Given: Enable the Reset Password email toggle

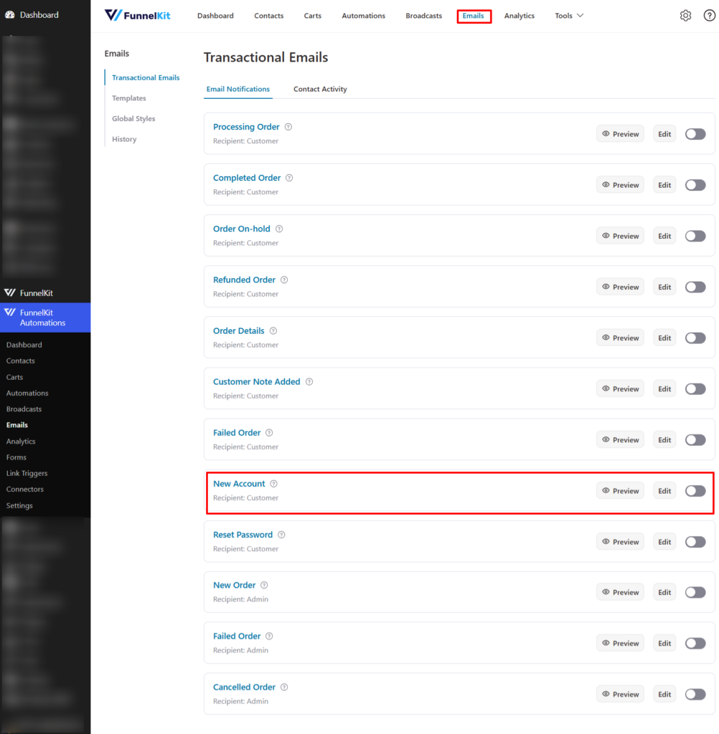Looking at the screenshot, I should (695, 542).
